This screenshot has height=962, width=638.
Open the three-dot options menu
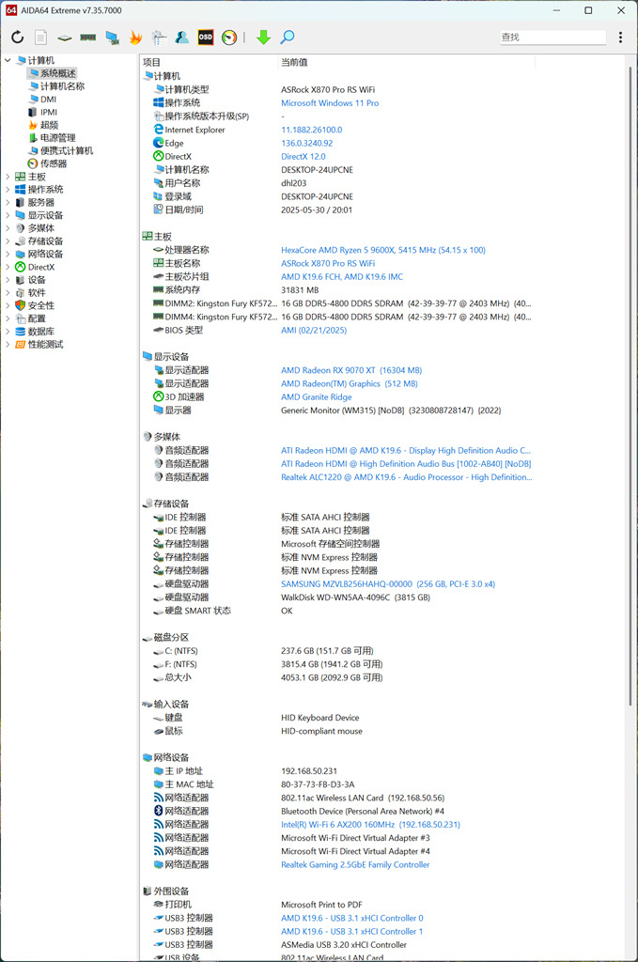pos(620,38)
